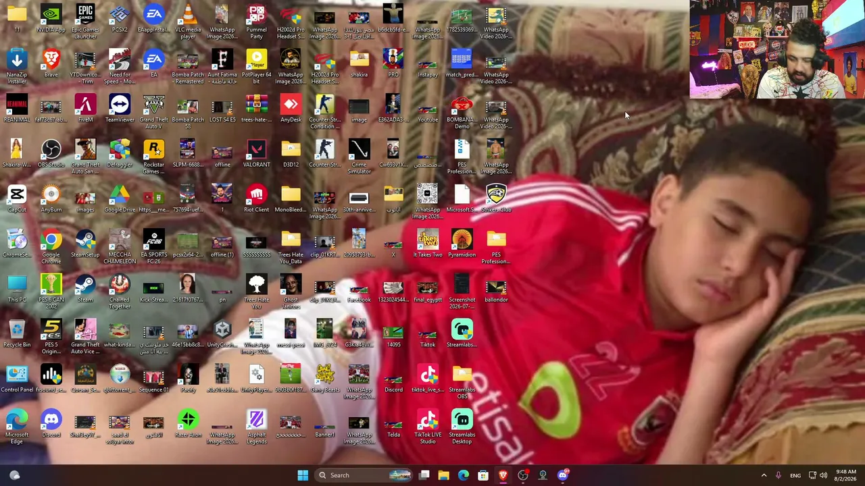This screenshot has width=865, height=486.
Task: Select the Grand Theft Auto Vice City icon
Action: coord(85,337)
